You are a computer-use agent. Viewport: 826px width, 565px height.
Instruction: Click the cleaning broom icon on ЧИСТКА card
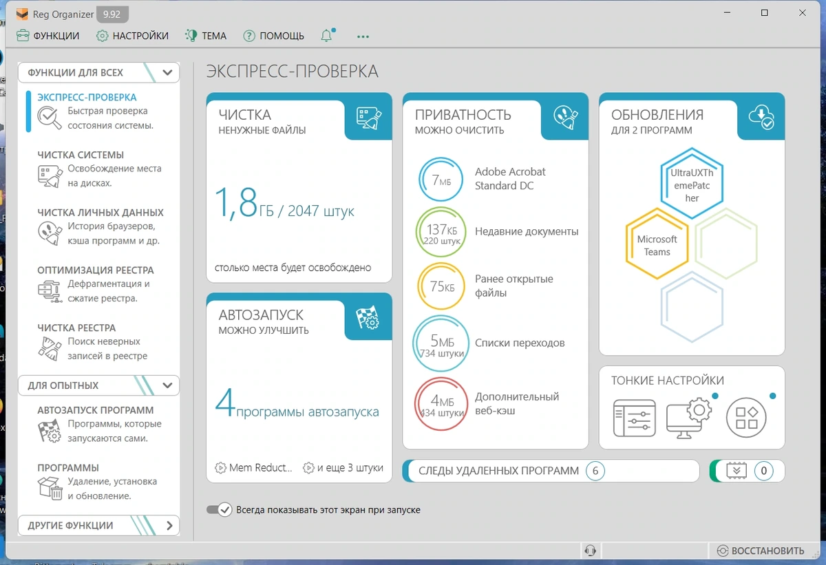pos(369,118)
